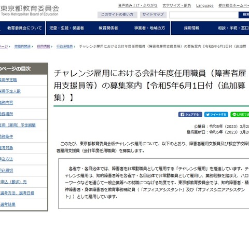
Task: Click the このページの目次 sidebar header
Action: [x=24, y=69]
